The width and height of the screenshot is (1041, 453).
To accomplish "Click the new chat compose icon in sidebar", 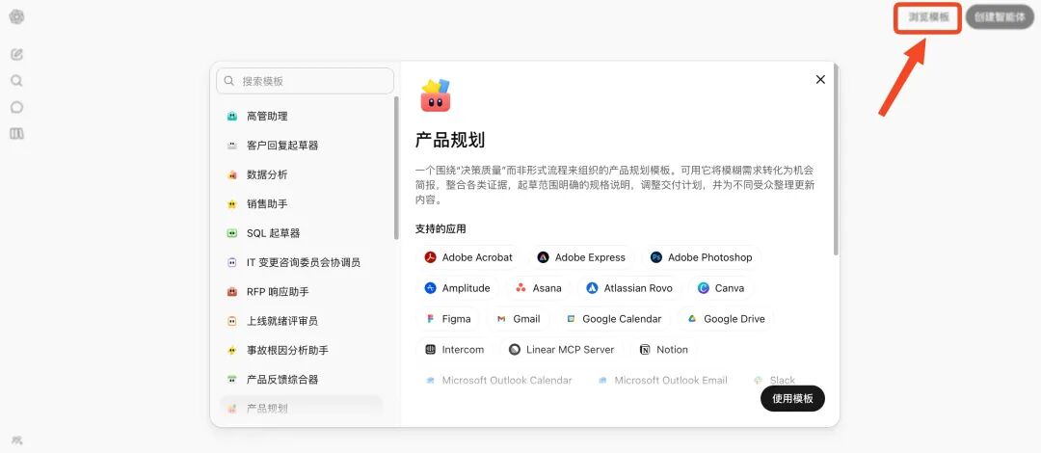I will [x=16, y=54].
